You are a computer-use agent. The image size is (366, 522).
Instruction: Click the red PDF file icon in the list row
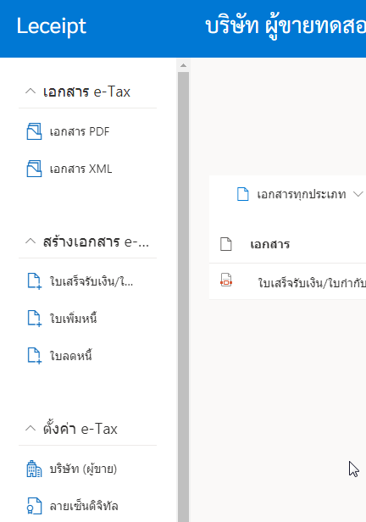coord(226,280)
